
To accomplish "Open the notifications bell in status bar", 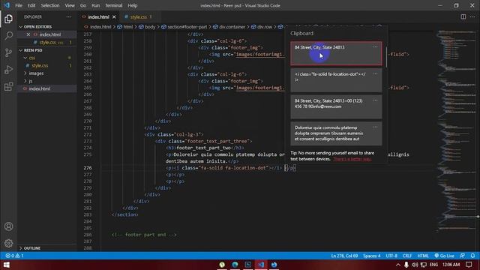I will coord(473,256).
